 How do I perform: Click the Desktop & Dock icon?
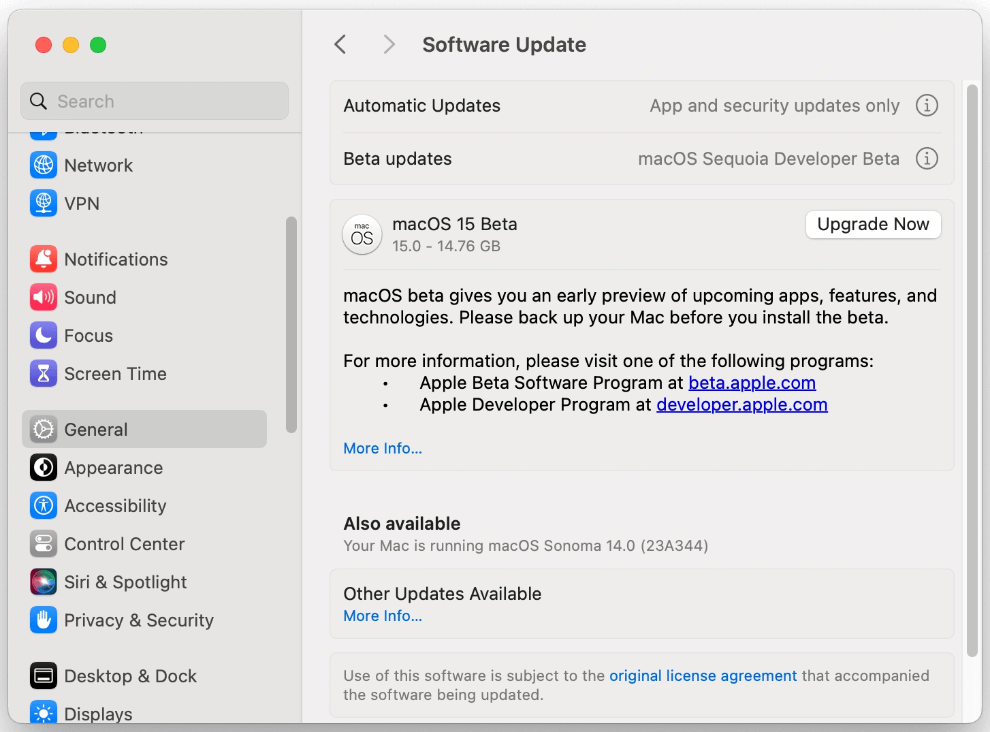point(44,675)
